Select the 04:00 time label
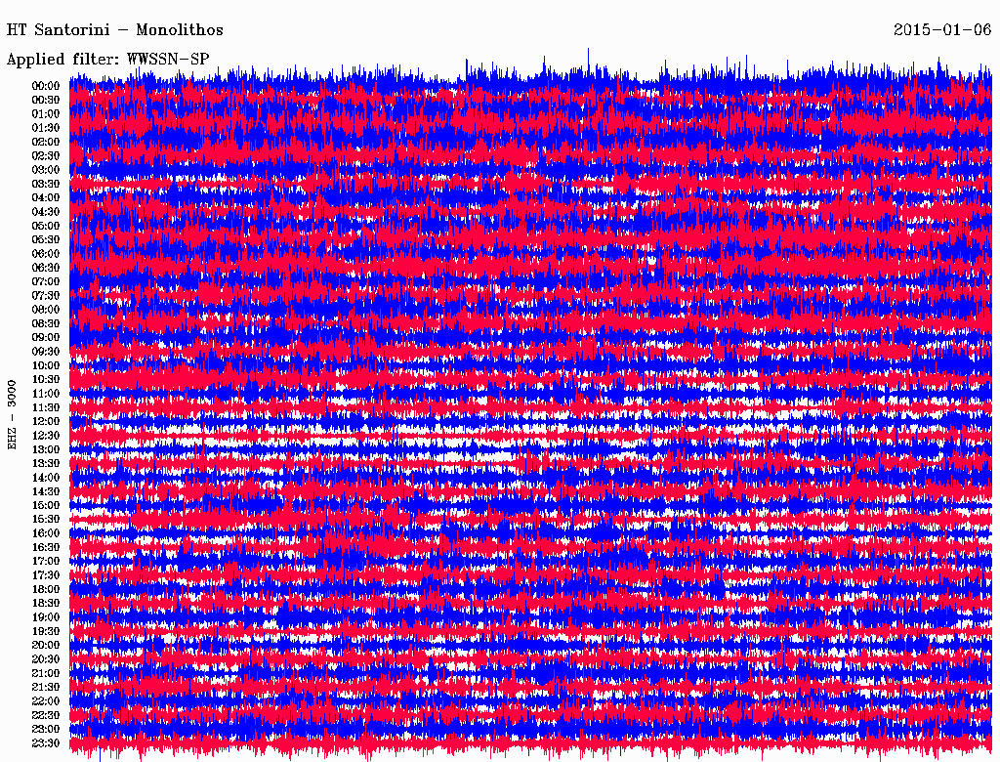Image resolution: width=1000 pixels, height=762 pixels. click(x=46, y=197)
